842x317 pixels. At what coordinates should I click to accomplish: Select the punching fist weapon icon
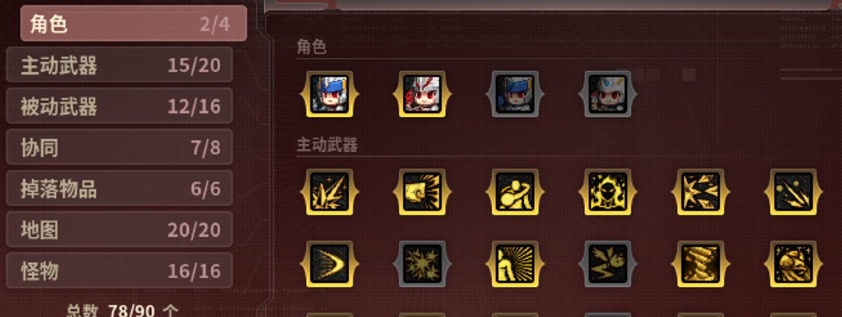coord(422,192)
